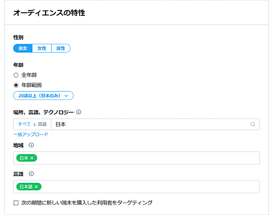Viewport: 273px width, 215px height.
Task: Click info icon next to 言語 label
Action: click(x=31, y=174)
